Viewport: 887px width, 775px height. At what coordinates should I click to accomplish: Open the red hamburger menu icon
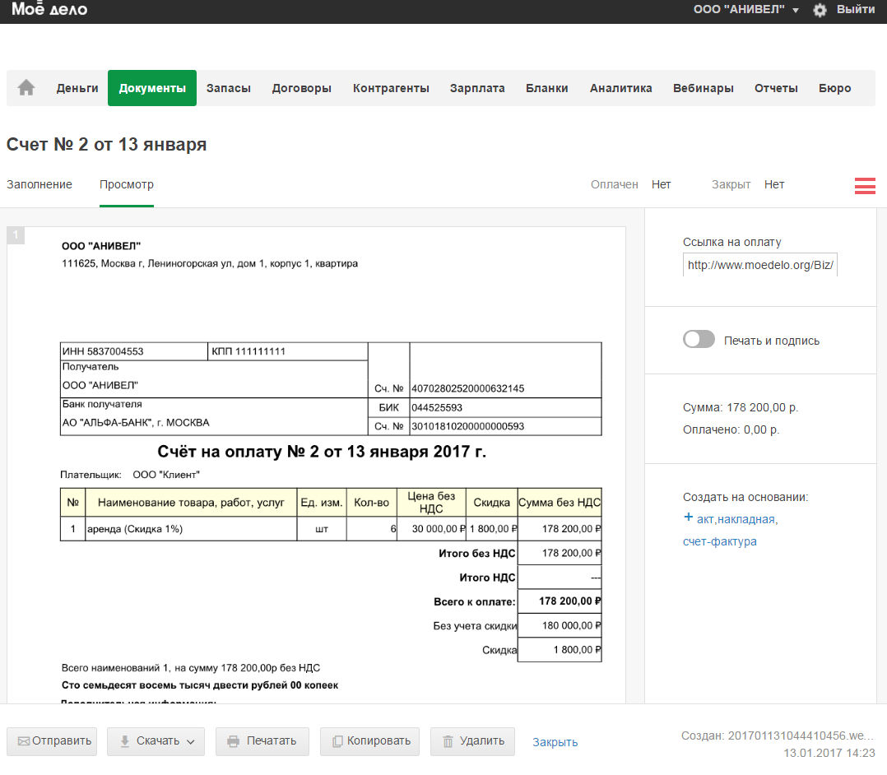click(865, 185)
